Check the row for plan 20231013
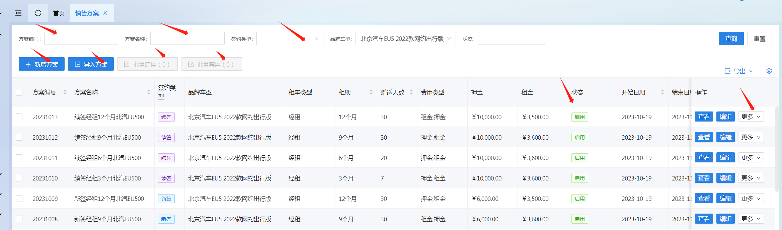The width and height of the screenshot is (782, 230). 19,117
